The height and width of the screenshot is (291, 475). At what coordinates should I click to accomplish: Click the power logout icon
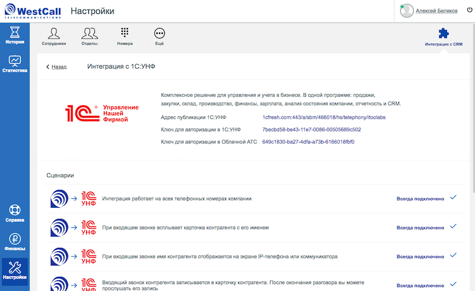[469, 9]
